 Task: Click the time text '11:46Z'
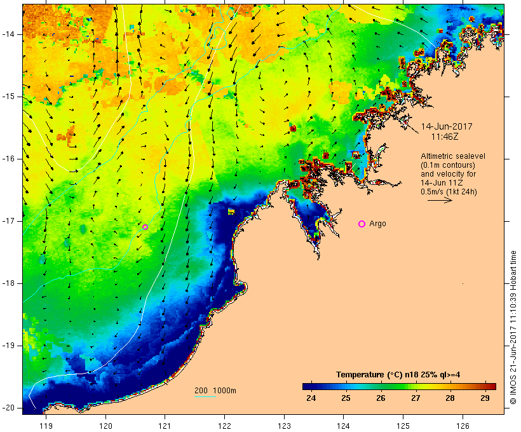[445, 137]
